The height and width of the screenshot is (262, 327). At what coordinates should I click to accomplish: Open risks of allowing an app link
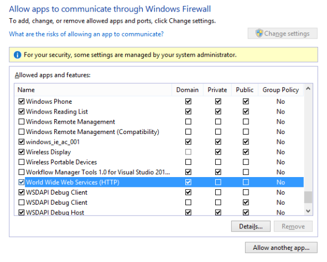pos(86,34)
